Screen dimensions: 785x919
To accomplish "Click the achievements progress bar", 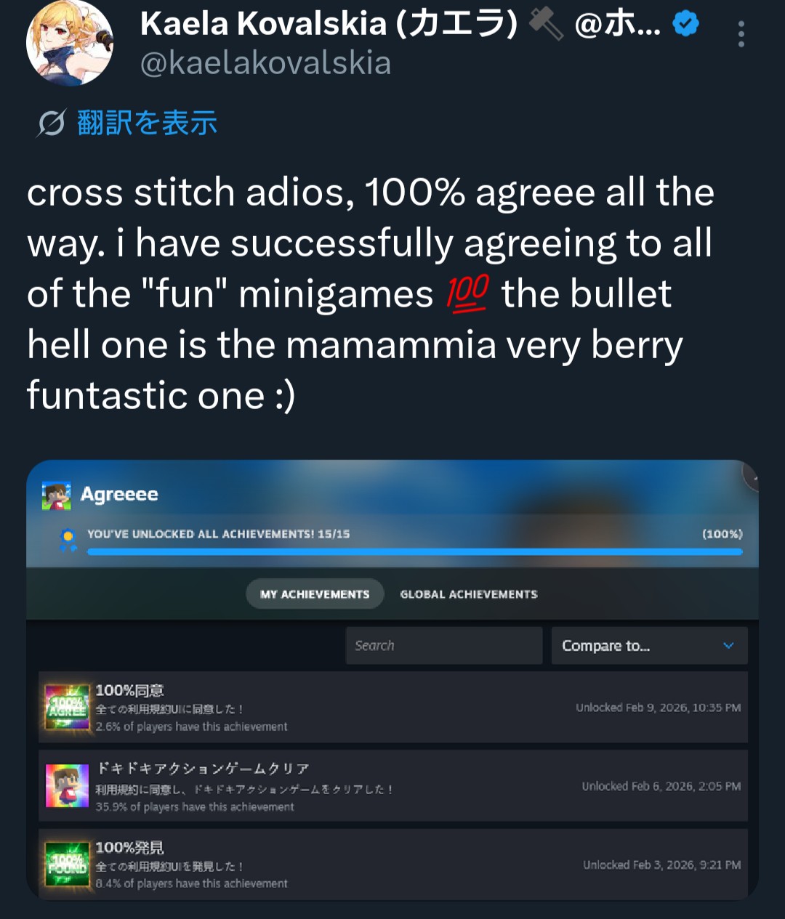I will 415,552.
